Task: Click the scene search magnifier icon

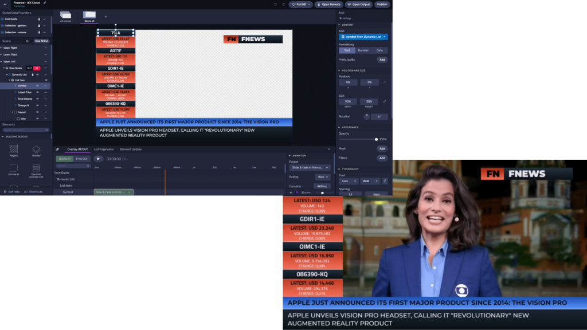Action: click(27, 41)
